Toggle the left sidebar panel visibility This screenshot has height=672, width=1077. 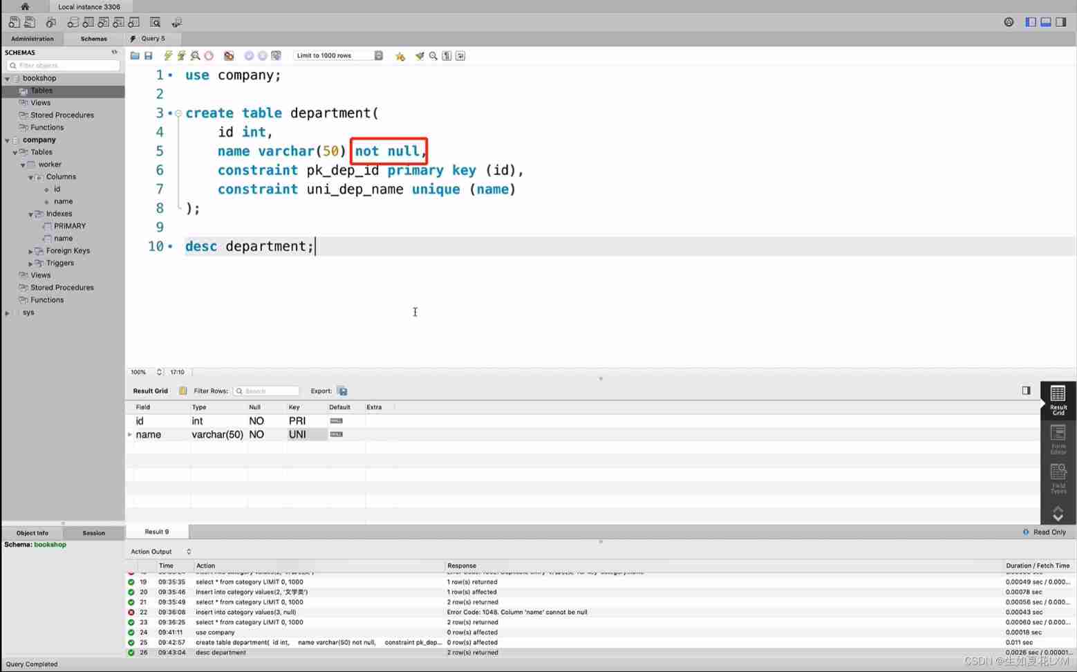coord(1031,22)
